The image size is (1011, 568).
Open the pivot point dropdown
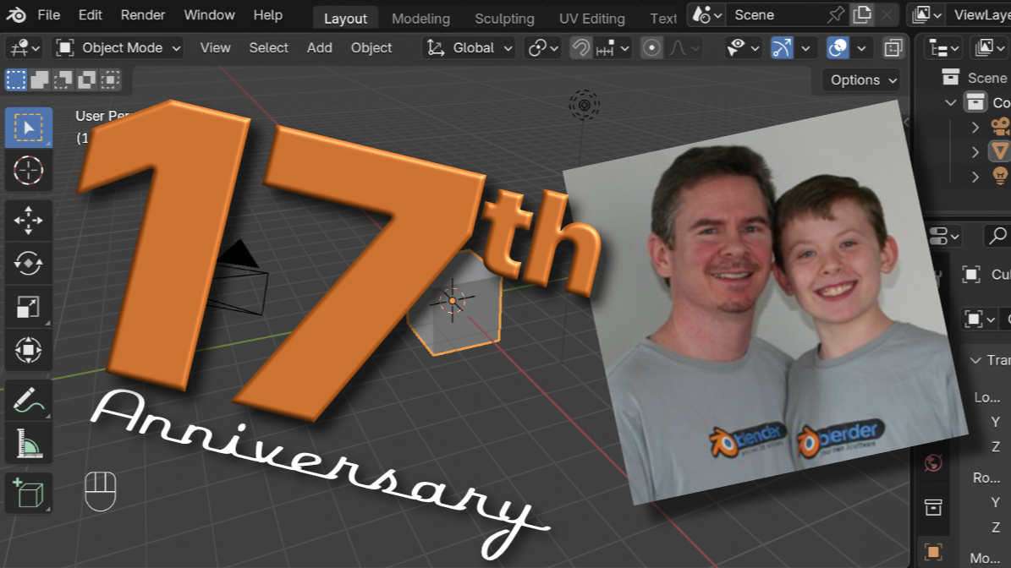point(542,47)
